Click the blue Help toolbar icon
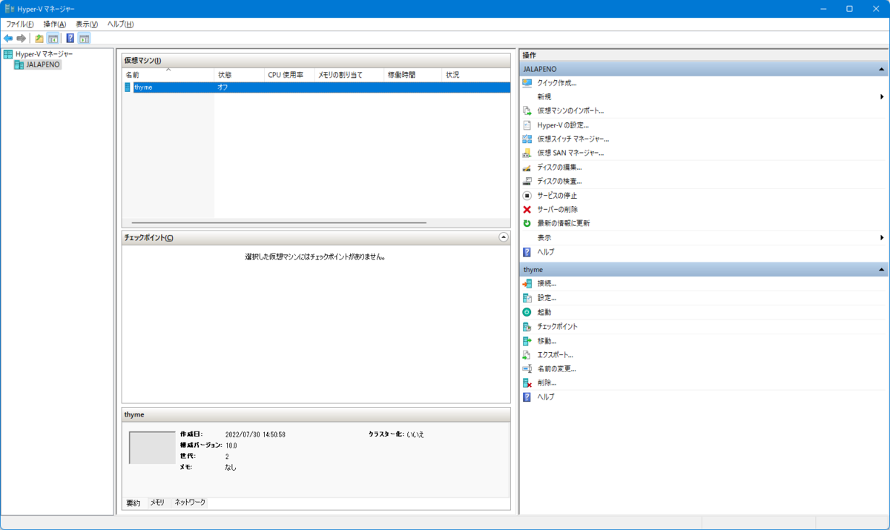This screenshot has height=530, width=890. [x=70, y=38]
